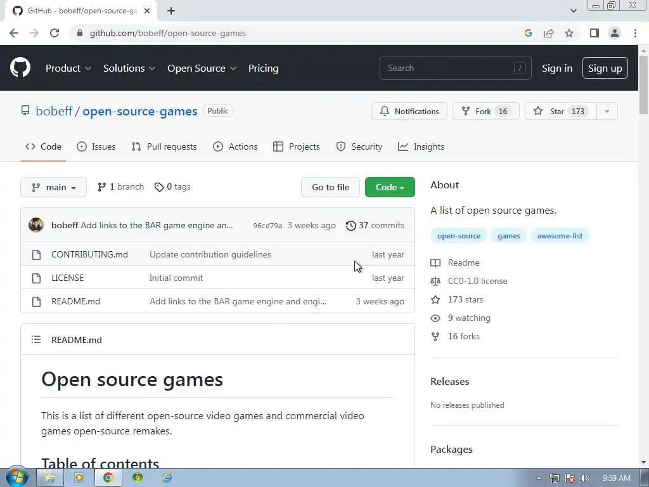The image size is (649, 487).
Task: Click the games topic tag
Action: pos(509,236)
